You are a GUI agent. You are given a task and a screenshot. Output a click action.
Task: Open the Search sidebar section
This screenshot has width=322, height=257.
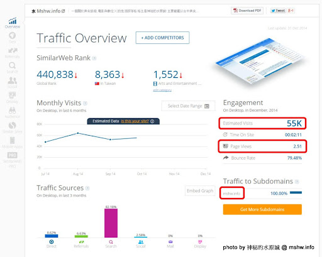click(13, 68)
